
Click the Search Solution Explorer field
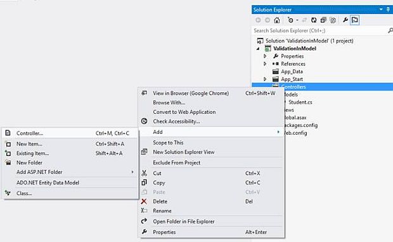tap(319, 30)
